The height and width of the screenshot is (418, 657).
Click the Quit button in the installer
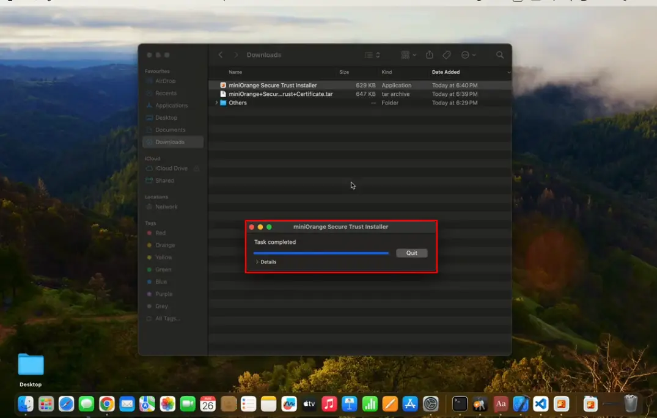[411, 252]
